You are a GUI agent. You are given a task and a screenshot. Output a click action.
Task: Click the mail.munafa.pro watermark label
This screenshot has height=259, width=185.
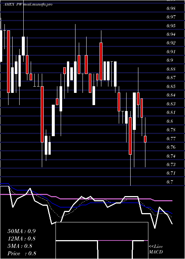click(x=38, y=4)
